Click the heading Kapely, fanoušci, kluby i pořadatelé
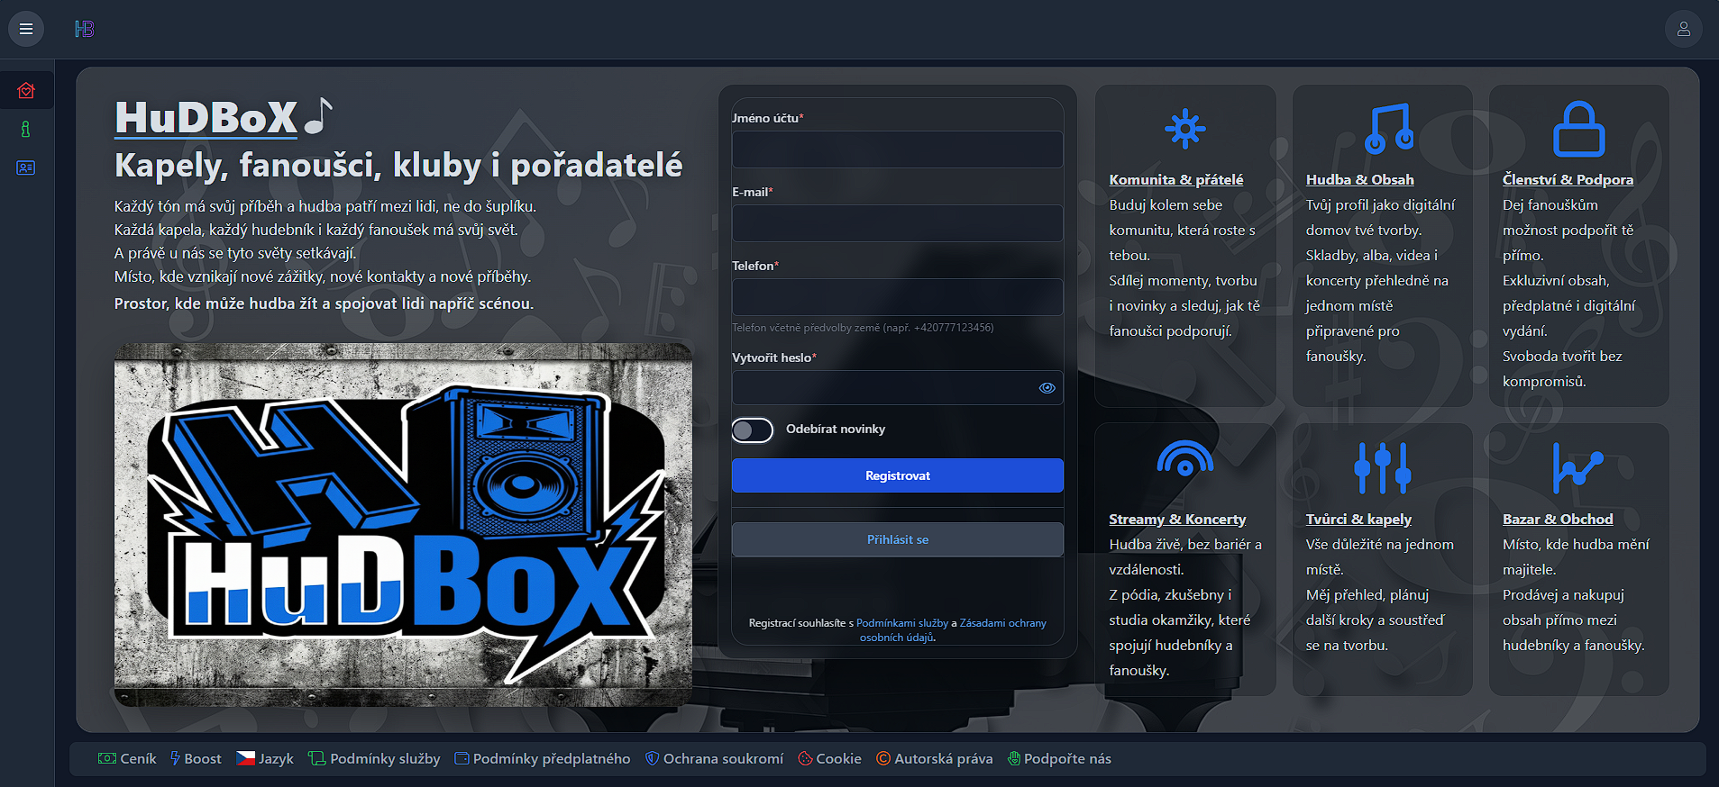The height and width of the screenshot is (787, 1719). tap(398, 166)
